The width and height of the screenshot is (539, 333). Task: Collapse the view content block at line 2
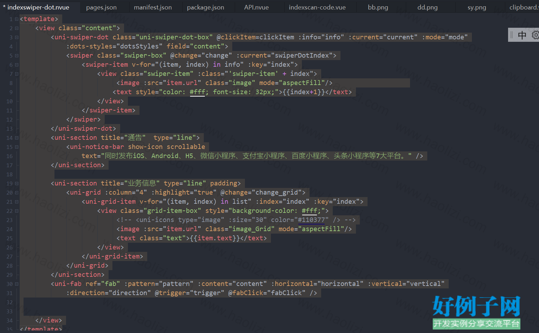pyautogui.click(x=17, y=28)
